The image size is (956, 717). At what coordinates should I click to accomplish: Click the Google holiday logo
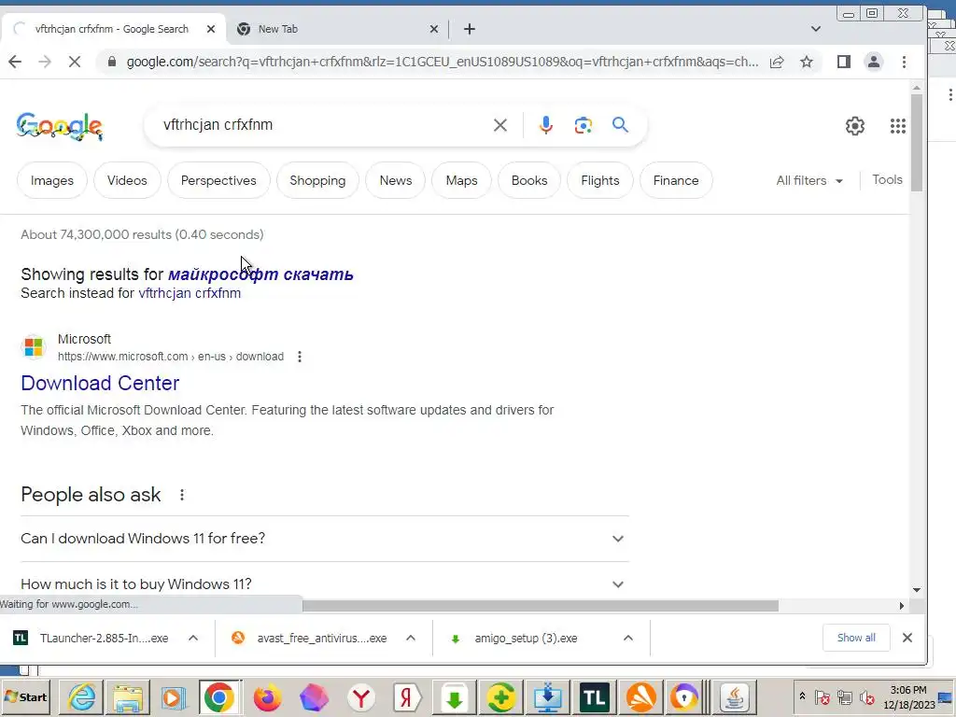pyautogui.click(x=59, y=126)
